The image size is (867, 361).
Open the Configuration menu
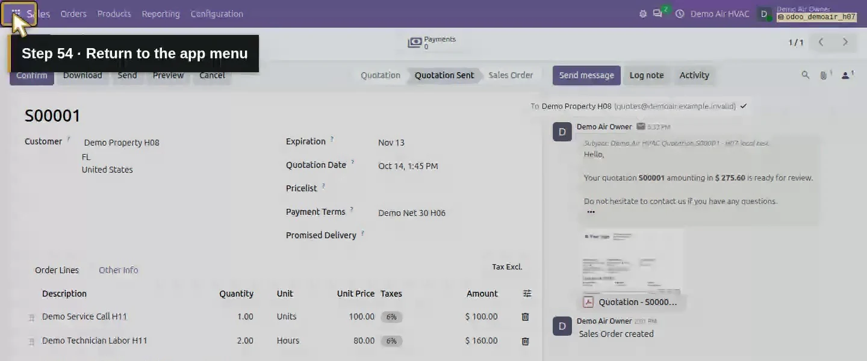pyautogui.click(x=217, y=14)
